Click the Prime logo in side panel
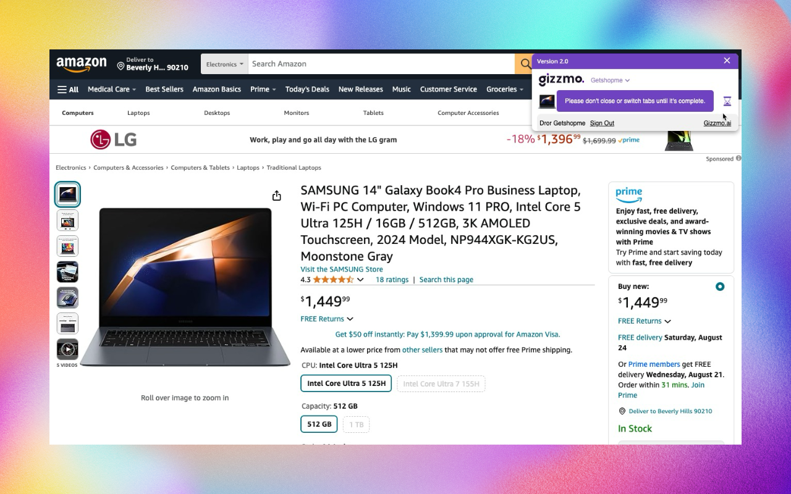 click(x=629, y=195)
